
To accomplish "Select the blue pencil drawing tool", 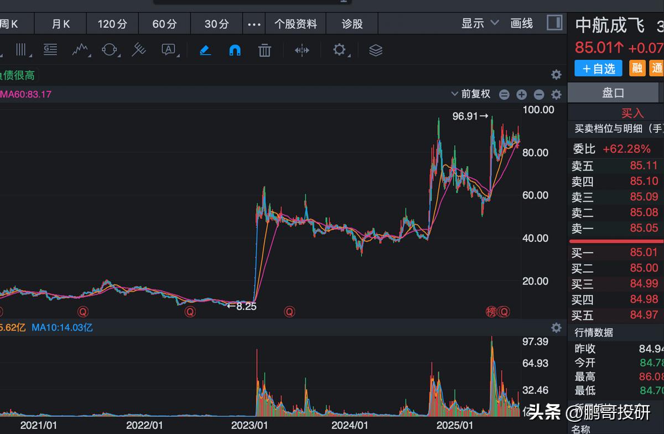I will click(x=205, y=50).
